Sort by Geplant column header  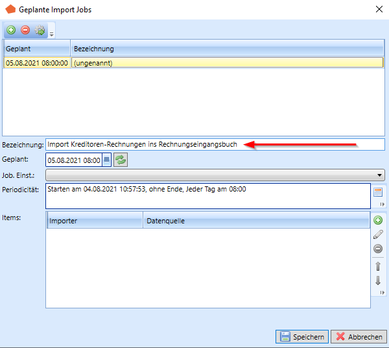(x=37, y=49)
